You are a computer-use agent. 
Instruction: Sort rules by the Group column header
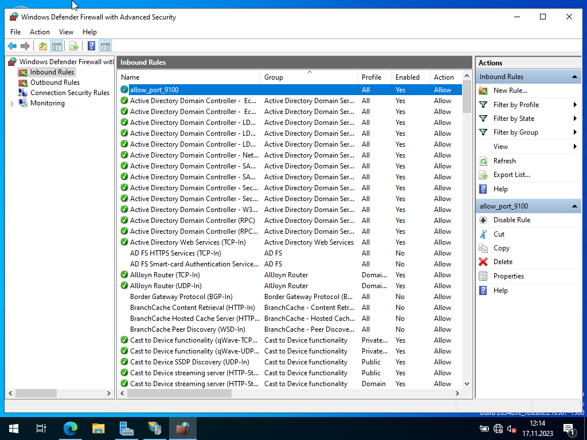[309, 77]
